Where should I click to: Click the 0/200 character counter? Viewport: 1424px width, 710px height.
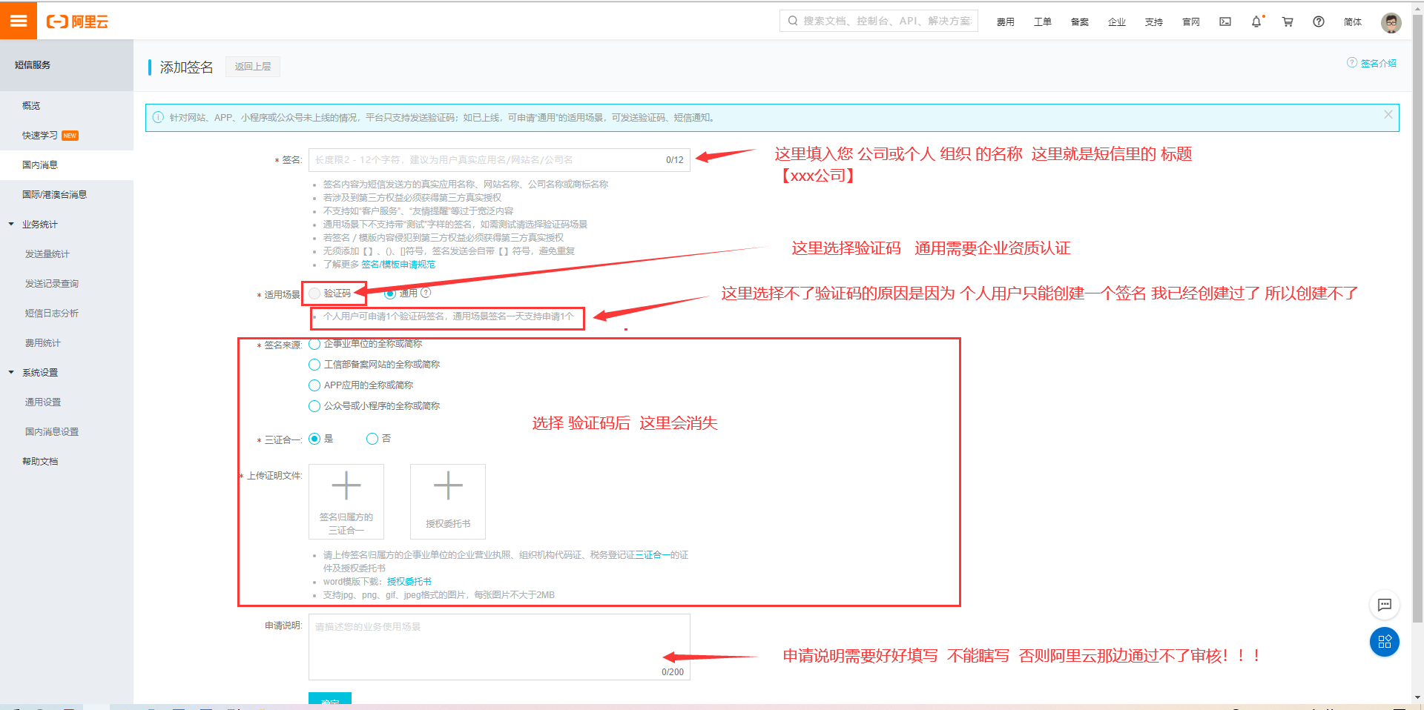pos(673,672)
